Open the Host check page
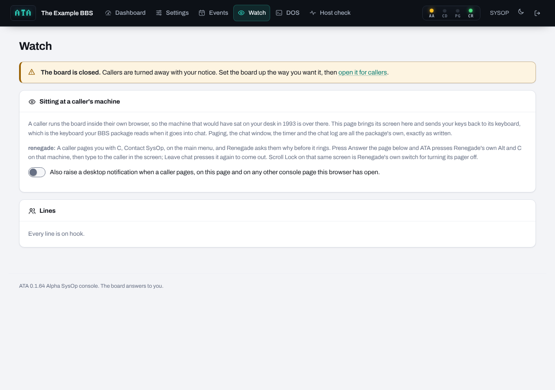Image resolution: width=555 pixels, height=390 pixels. pyautogui.click(x=330, y=13)
